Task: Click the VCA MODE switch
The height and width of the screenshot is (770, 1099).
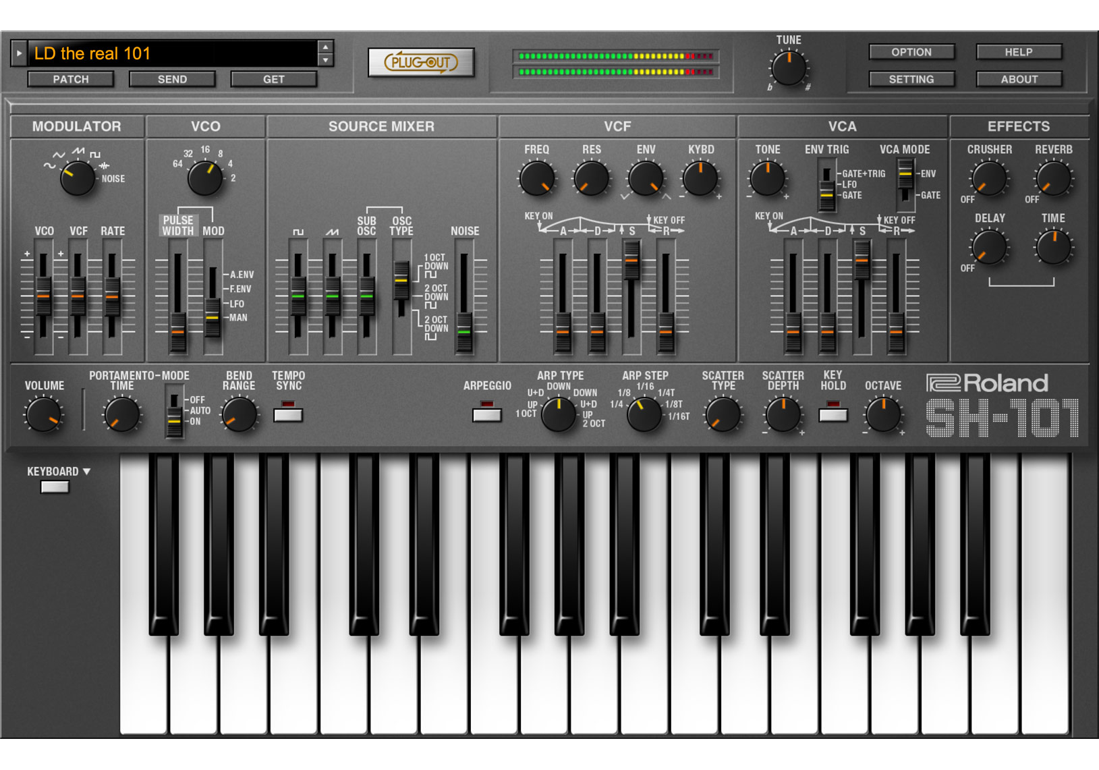Action: point(905,184)
